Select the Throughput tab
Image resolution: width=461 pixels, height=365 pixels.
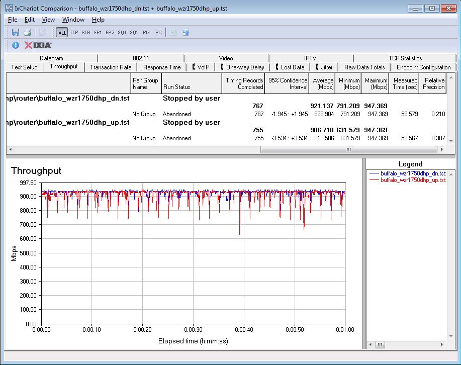click(x=64, y=66)
